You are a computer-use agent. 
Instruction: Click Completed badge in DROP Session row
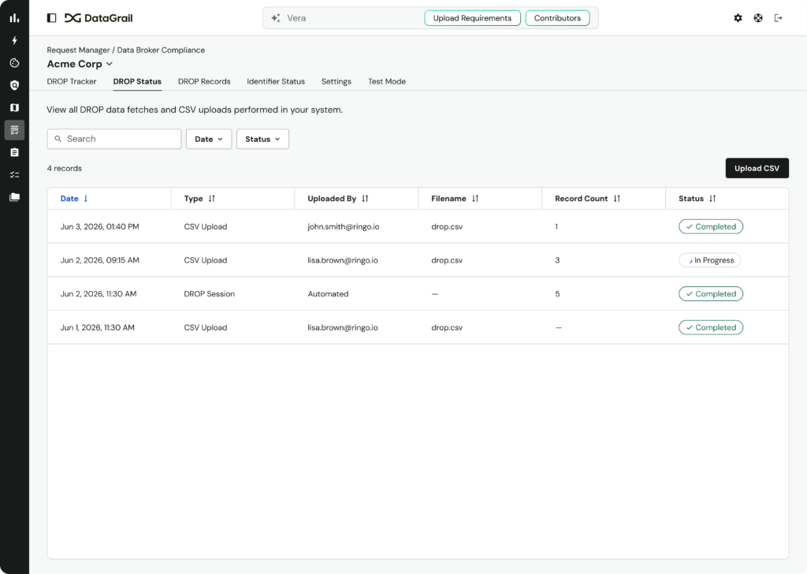[711, 294]
